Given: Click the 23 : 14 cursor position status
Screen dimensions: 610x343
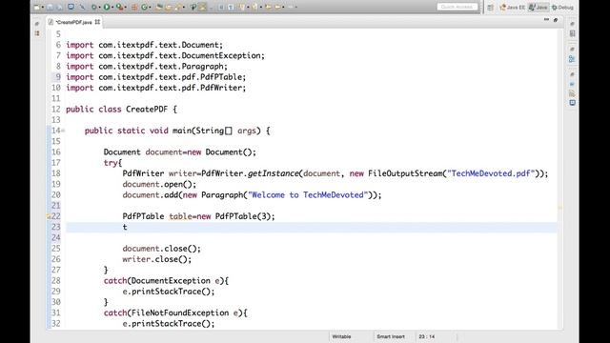Looking at the screenshot, I should [427, 336].
